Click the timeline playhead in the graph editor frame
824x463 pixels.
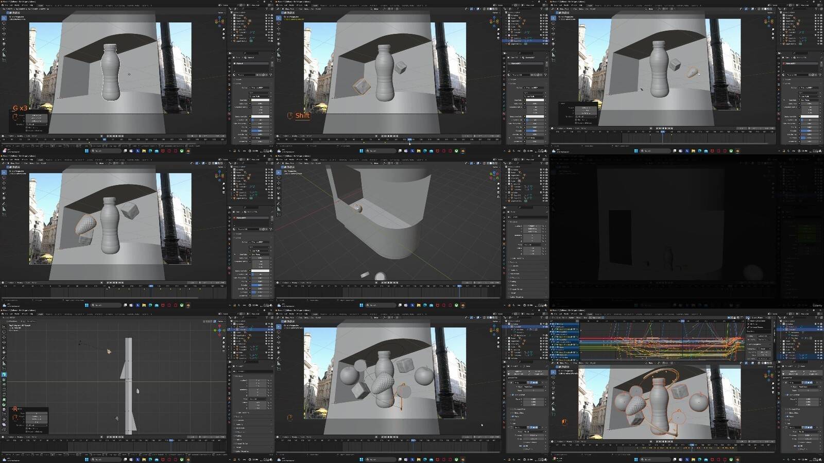[x=692, y=445]
